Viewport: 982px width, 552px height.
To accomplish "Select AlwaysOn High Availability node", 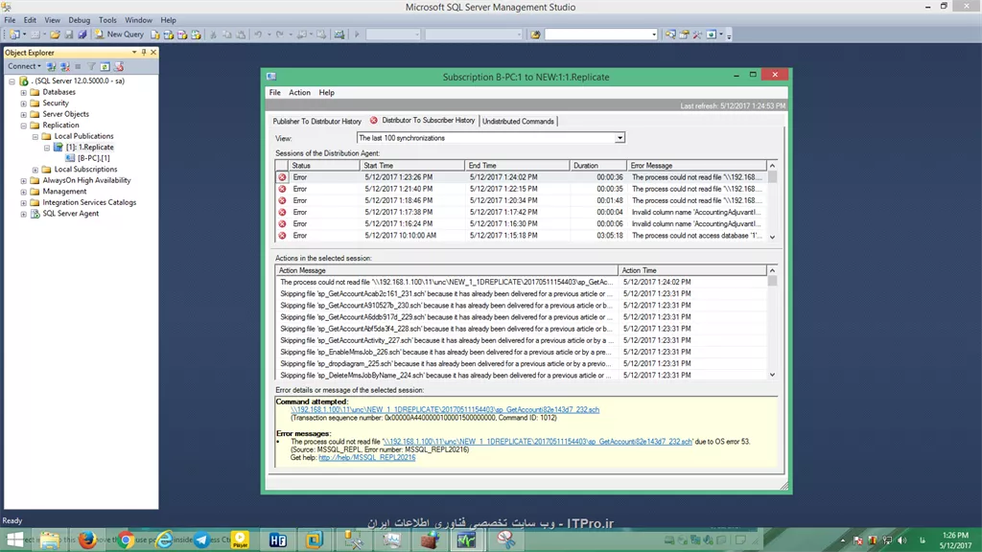I will point(86,180).
